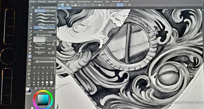Select the Brush tool
Screen dimensions: 204x109
click(30, 42)
